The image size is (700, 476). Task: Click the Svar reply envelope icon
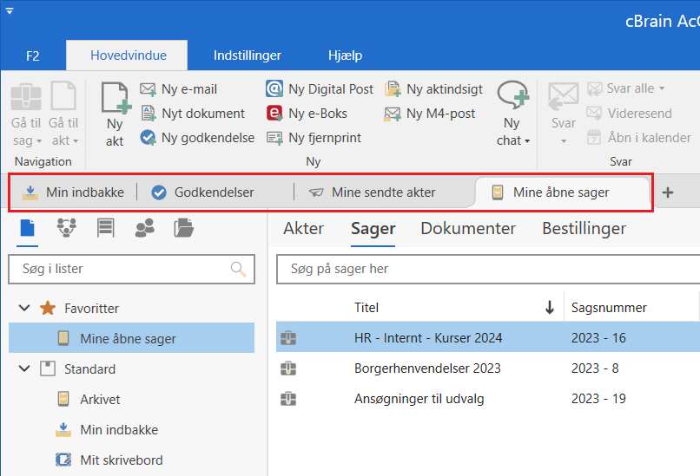(x=564, y=96)
